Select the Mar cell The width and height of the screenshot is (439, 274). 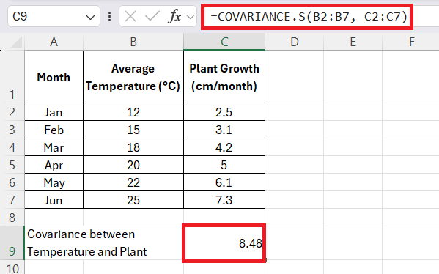pyautogui.click(x=54, y=147)
